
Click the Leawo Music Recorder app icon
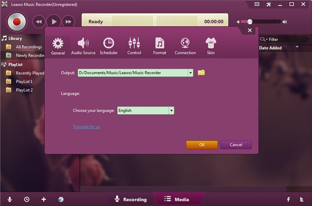click(4, 4)
